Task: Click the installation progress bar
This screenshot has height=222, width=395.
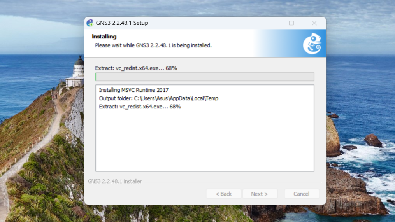Action: [205, 77]
